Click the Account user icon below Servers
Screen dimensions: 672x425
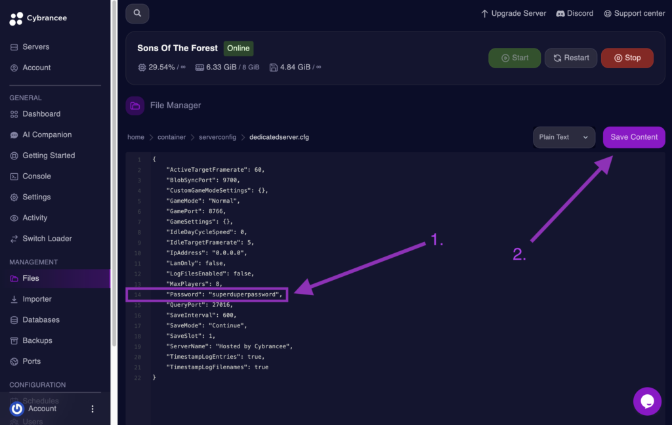[14, 68]
